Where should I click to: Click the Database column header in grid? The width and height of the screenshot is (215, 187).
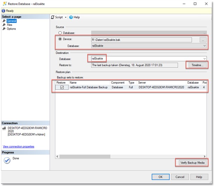click(194, 83)
